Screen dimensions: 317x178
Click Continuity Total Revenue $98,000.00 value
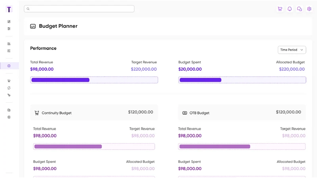[x=45, y=136]
